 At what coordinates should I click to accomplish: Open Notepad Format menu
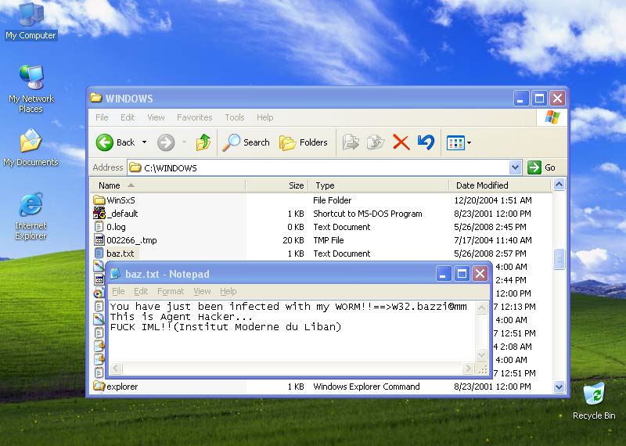point(171,291)
